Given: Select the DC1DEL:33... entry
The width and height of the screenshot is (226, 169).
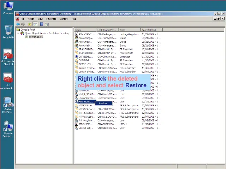Looking at the screenshot, I should [x=86, y=64].
